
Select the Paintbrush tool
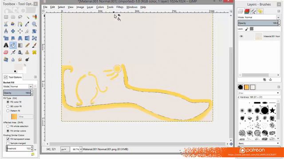coord(35,45)
